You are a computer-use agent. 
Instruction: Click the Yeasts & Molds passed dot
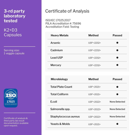(117, 124)
